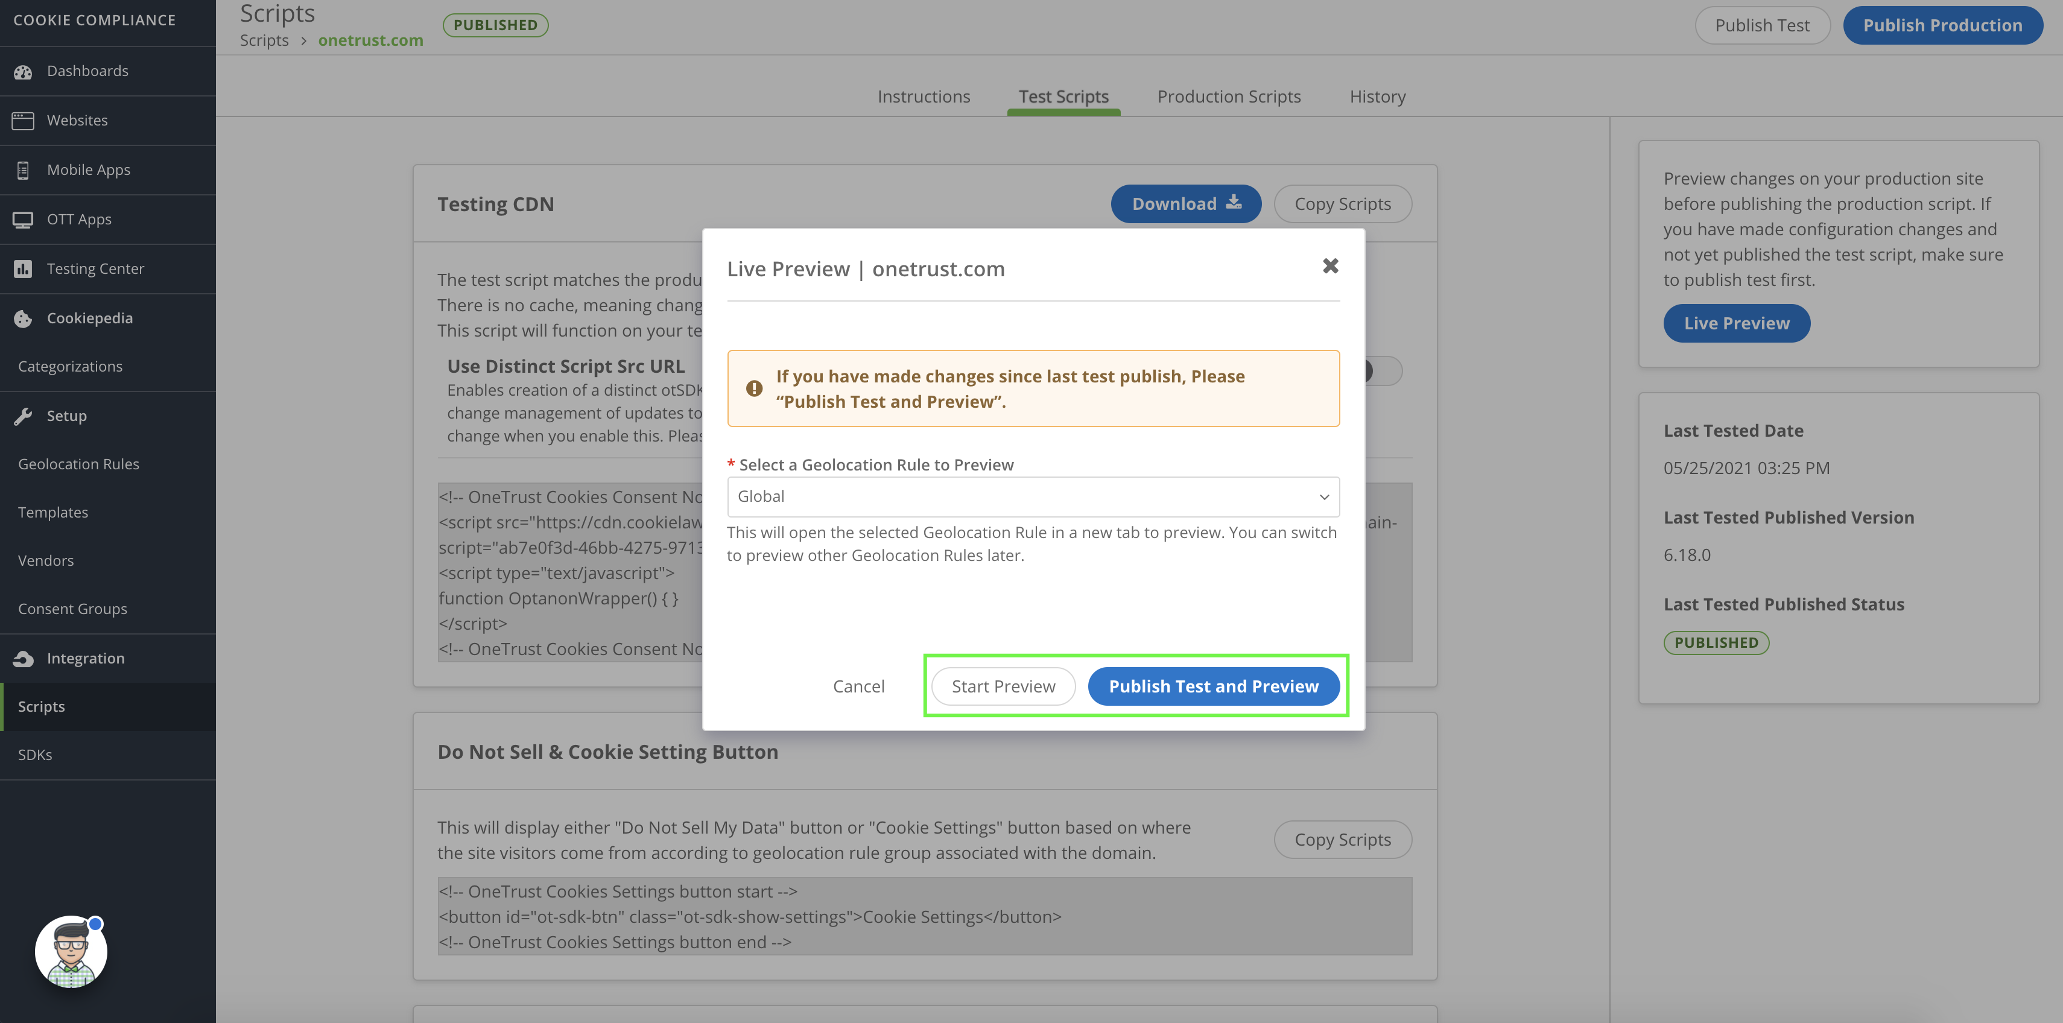The width and height of the screenshot is (2063, 1023).
Task: Click the Dashboards gauge icon in sidebar
Action: [24, 71]
